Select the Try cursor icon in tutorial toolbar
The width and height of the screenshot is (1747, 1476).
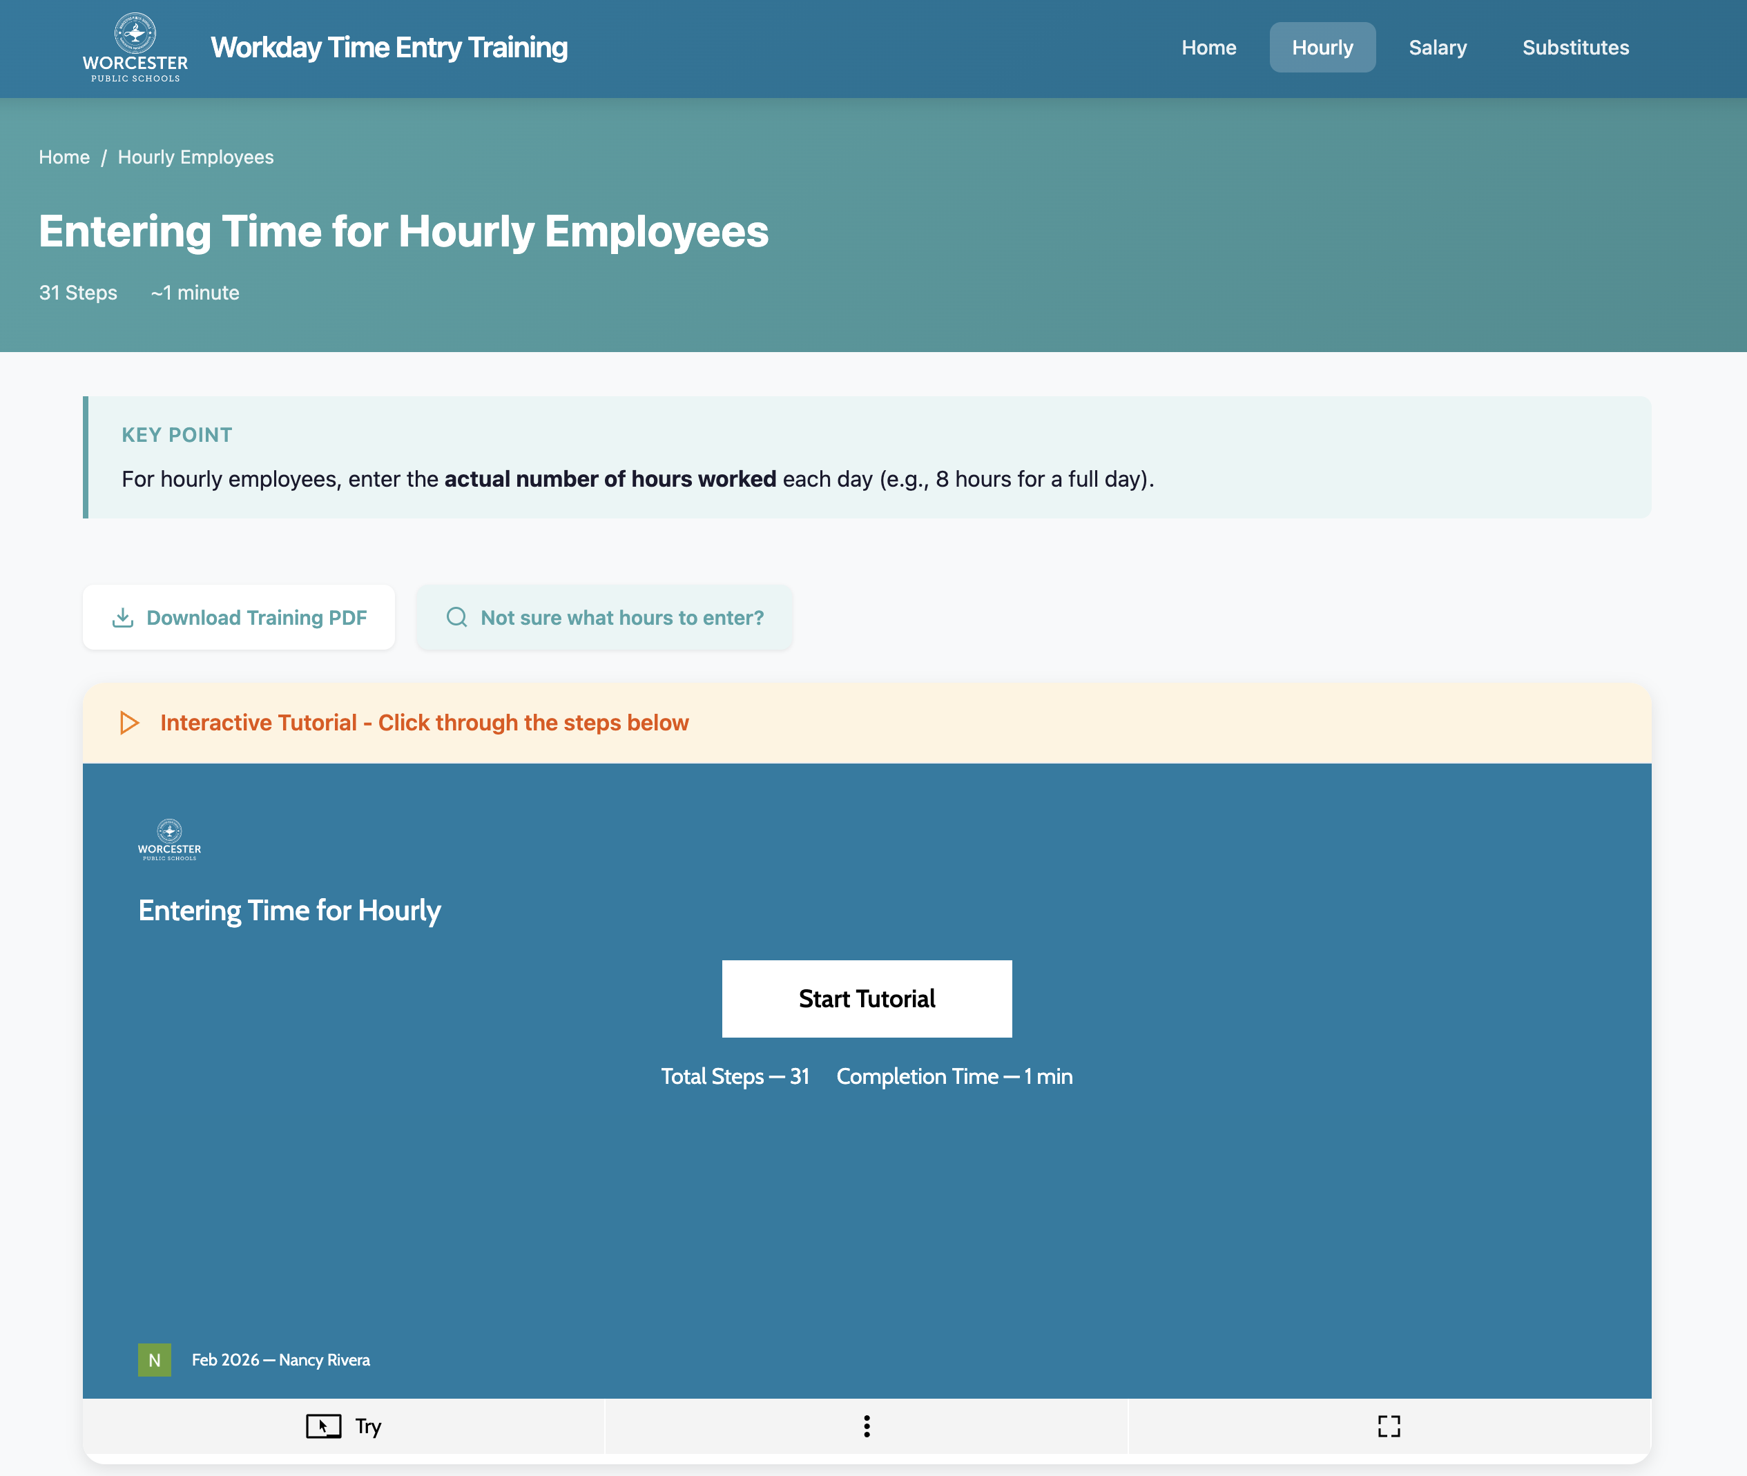point(325,1426)
